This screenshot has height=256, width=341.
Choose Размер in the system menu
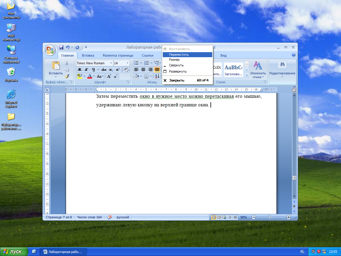[187, 60]
